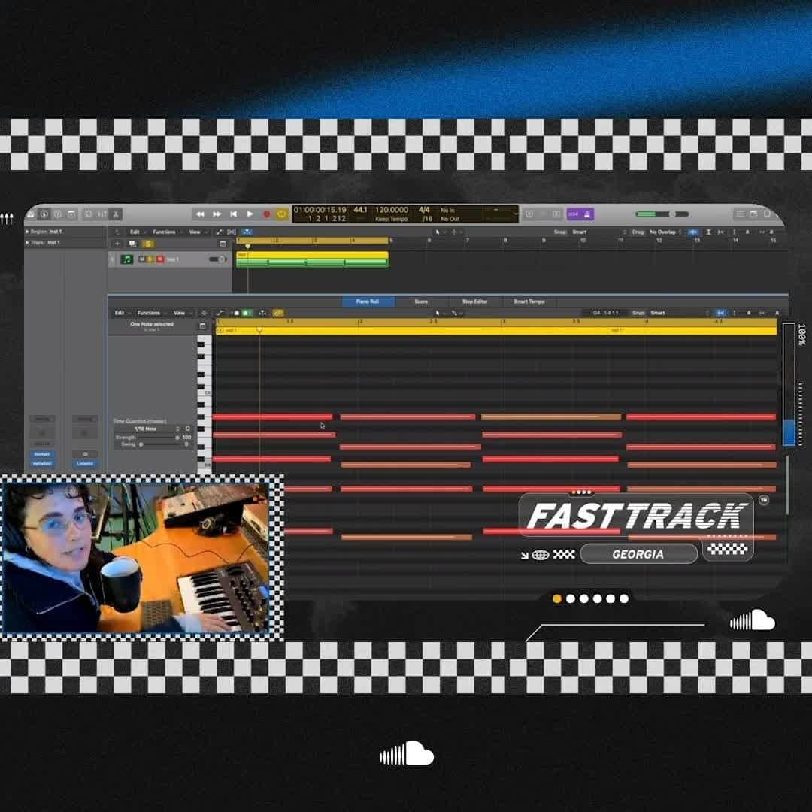
Task: Open tracks area Snap Smart dropdown
Action: click(x=599, y=232)
